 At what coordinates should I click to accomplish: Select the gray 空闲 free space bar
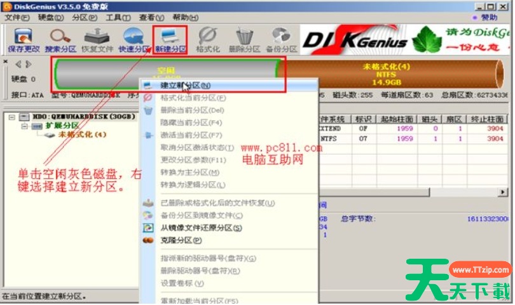coord(167,74)
